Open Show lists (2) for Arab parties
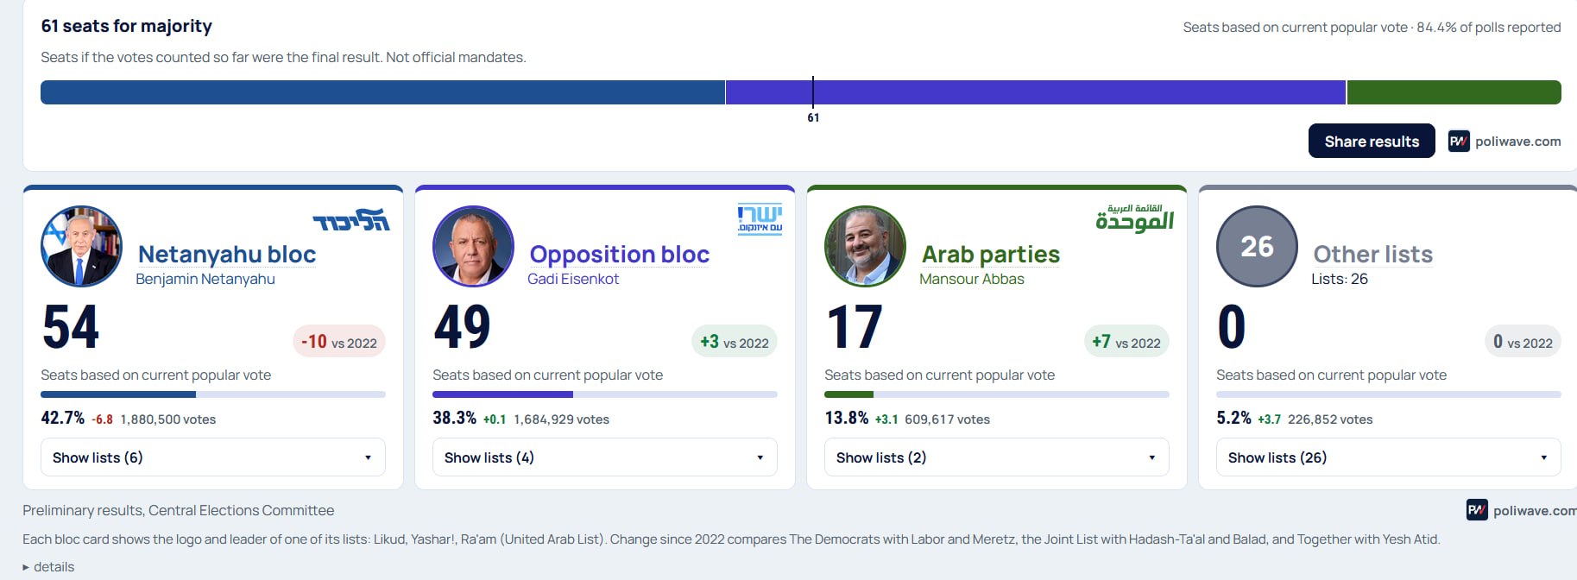The image size is (1577, 580). [997, 457]
